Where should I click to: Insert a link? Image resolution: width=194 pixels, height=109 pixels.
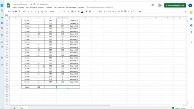click(x=119, y=12)
